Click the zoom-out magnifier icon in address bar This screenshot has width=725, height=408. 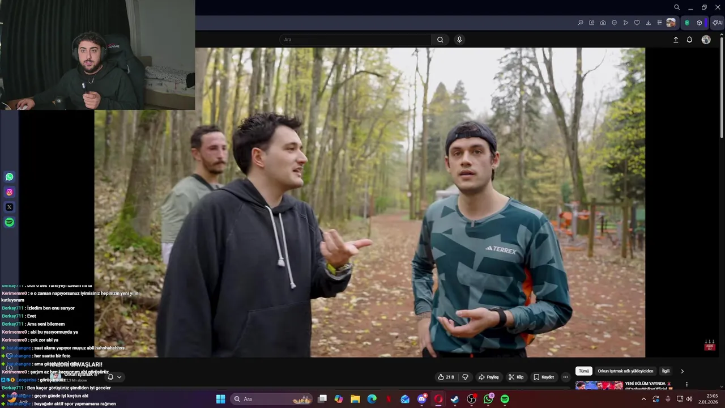(581, 23)
